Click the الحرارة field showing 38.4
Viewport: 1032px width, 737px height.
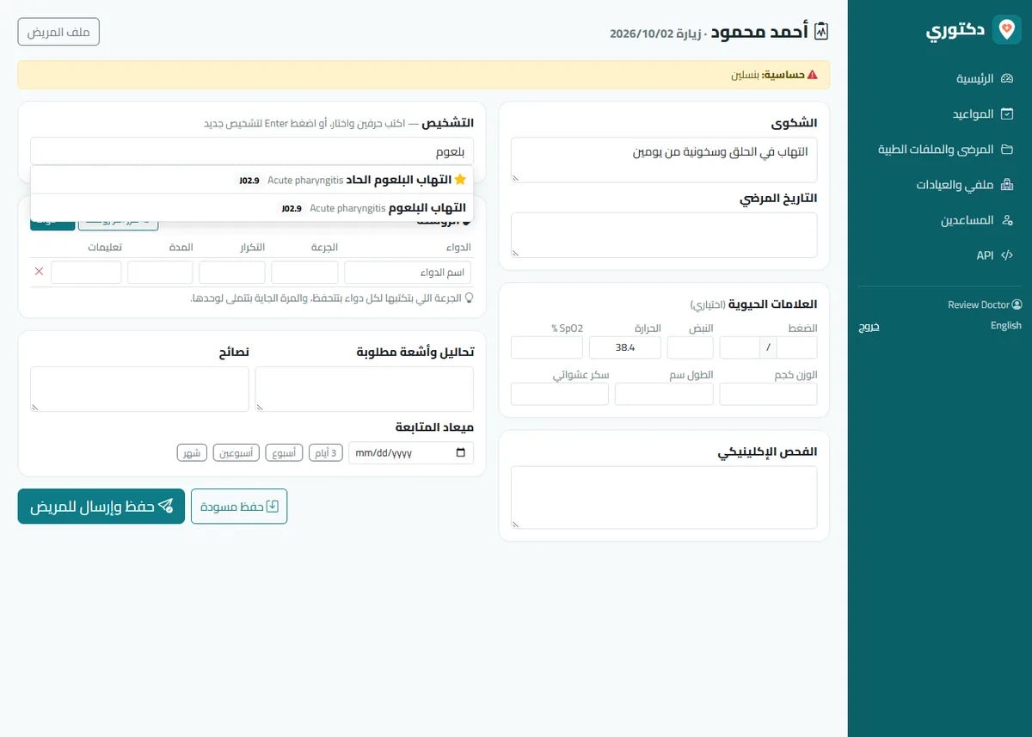point(625,347)
